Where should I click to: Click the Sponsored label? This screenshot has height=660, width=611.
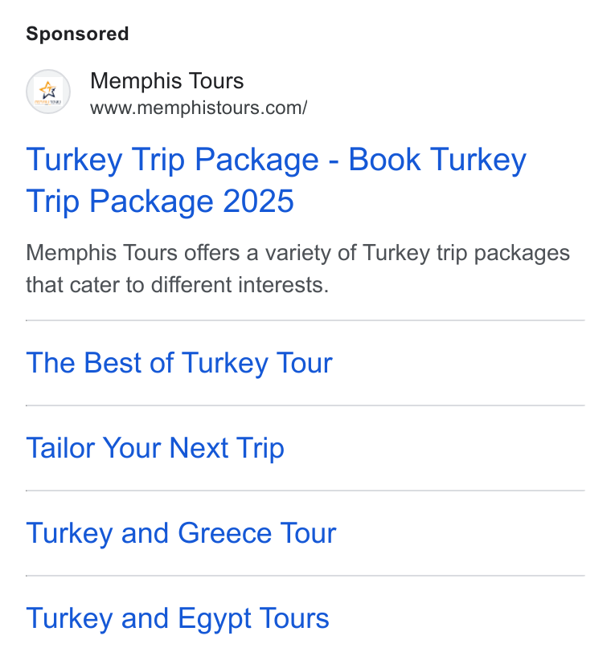pos(77,34)
